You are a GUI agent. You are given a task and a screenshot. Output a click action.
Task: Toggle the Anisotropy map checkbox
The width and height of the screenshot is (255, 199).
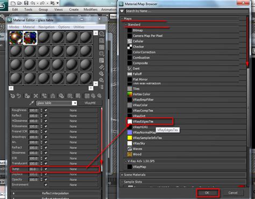[46, 137]
